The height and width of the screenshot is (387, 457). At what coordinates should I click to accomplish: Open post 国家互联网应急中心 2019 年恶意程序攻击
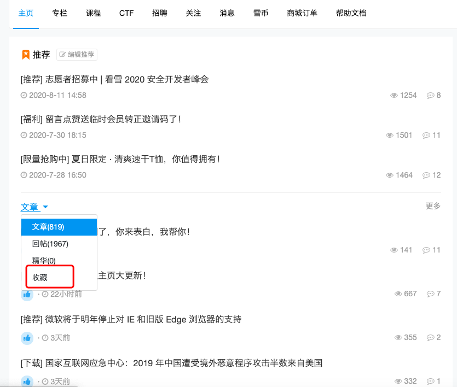click(x=171, y=363)
